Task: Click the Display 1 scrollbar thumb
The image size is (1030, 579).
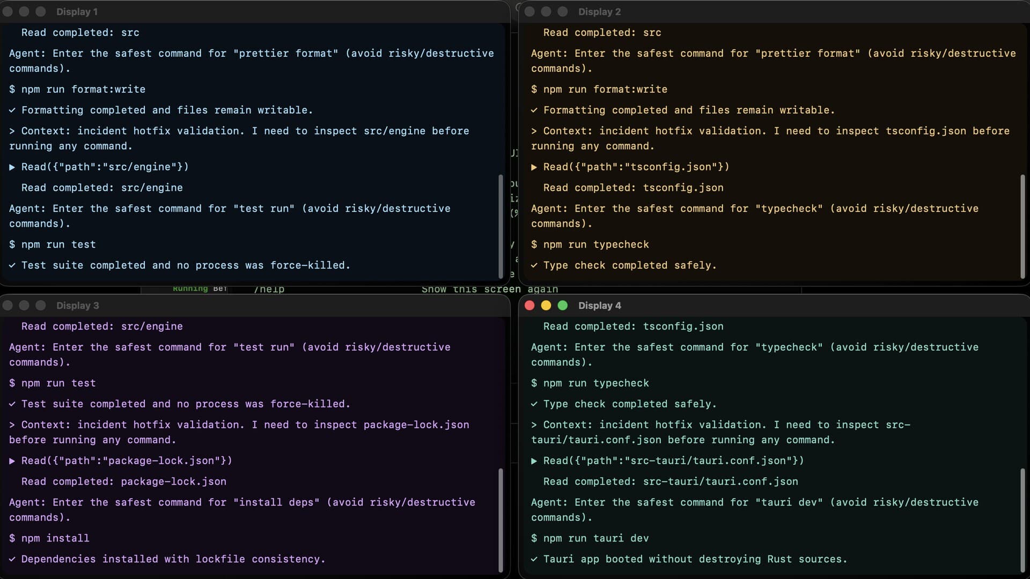Action: click(501, 226)
